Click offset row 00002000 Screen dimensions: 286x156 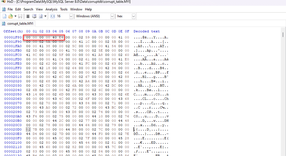pyautogui.click(x=13, y=73)
